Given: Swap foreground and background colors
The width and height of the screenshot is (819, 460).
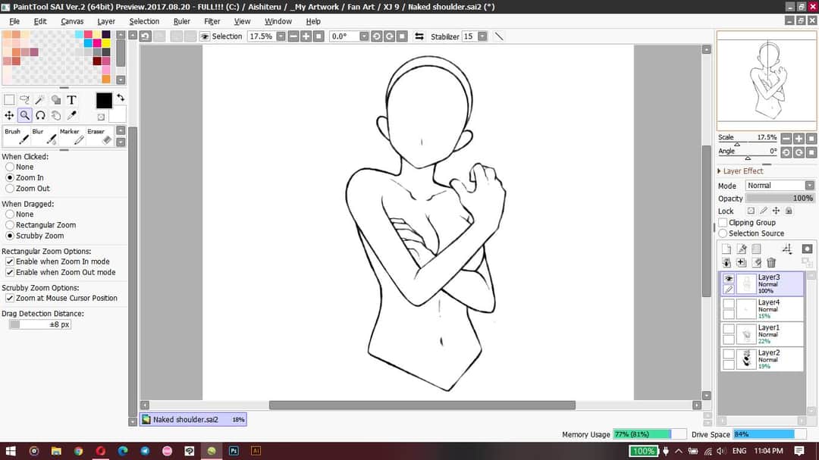Looking at the screenshot, I should coord(121,98).
